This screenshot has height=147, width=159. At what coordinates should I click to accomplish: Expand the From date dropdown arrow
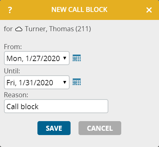click(x=65, y=58)
